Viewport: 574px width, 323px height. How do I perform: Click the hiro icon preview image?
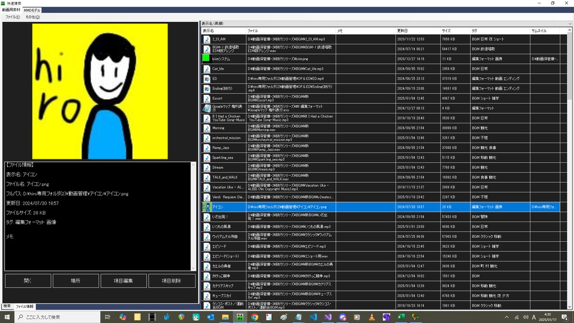[100, 91]
